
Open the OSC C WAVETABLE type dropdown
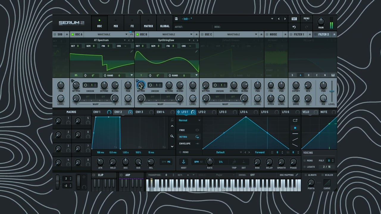tap(256, 34)
